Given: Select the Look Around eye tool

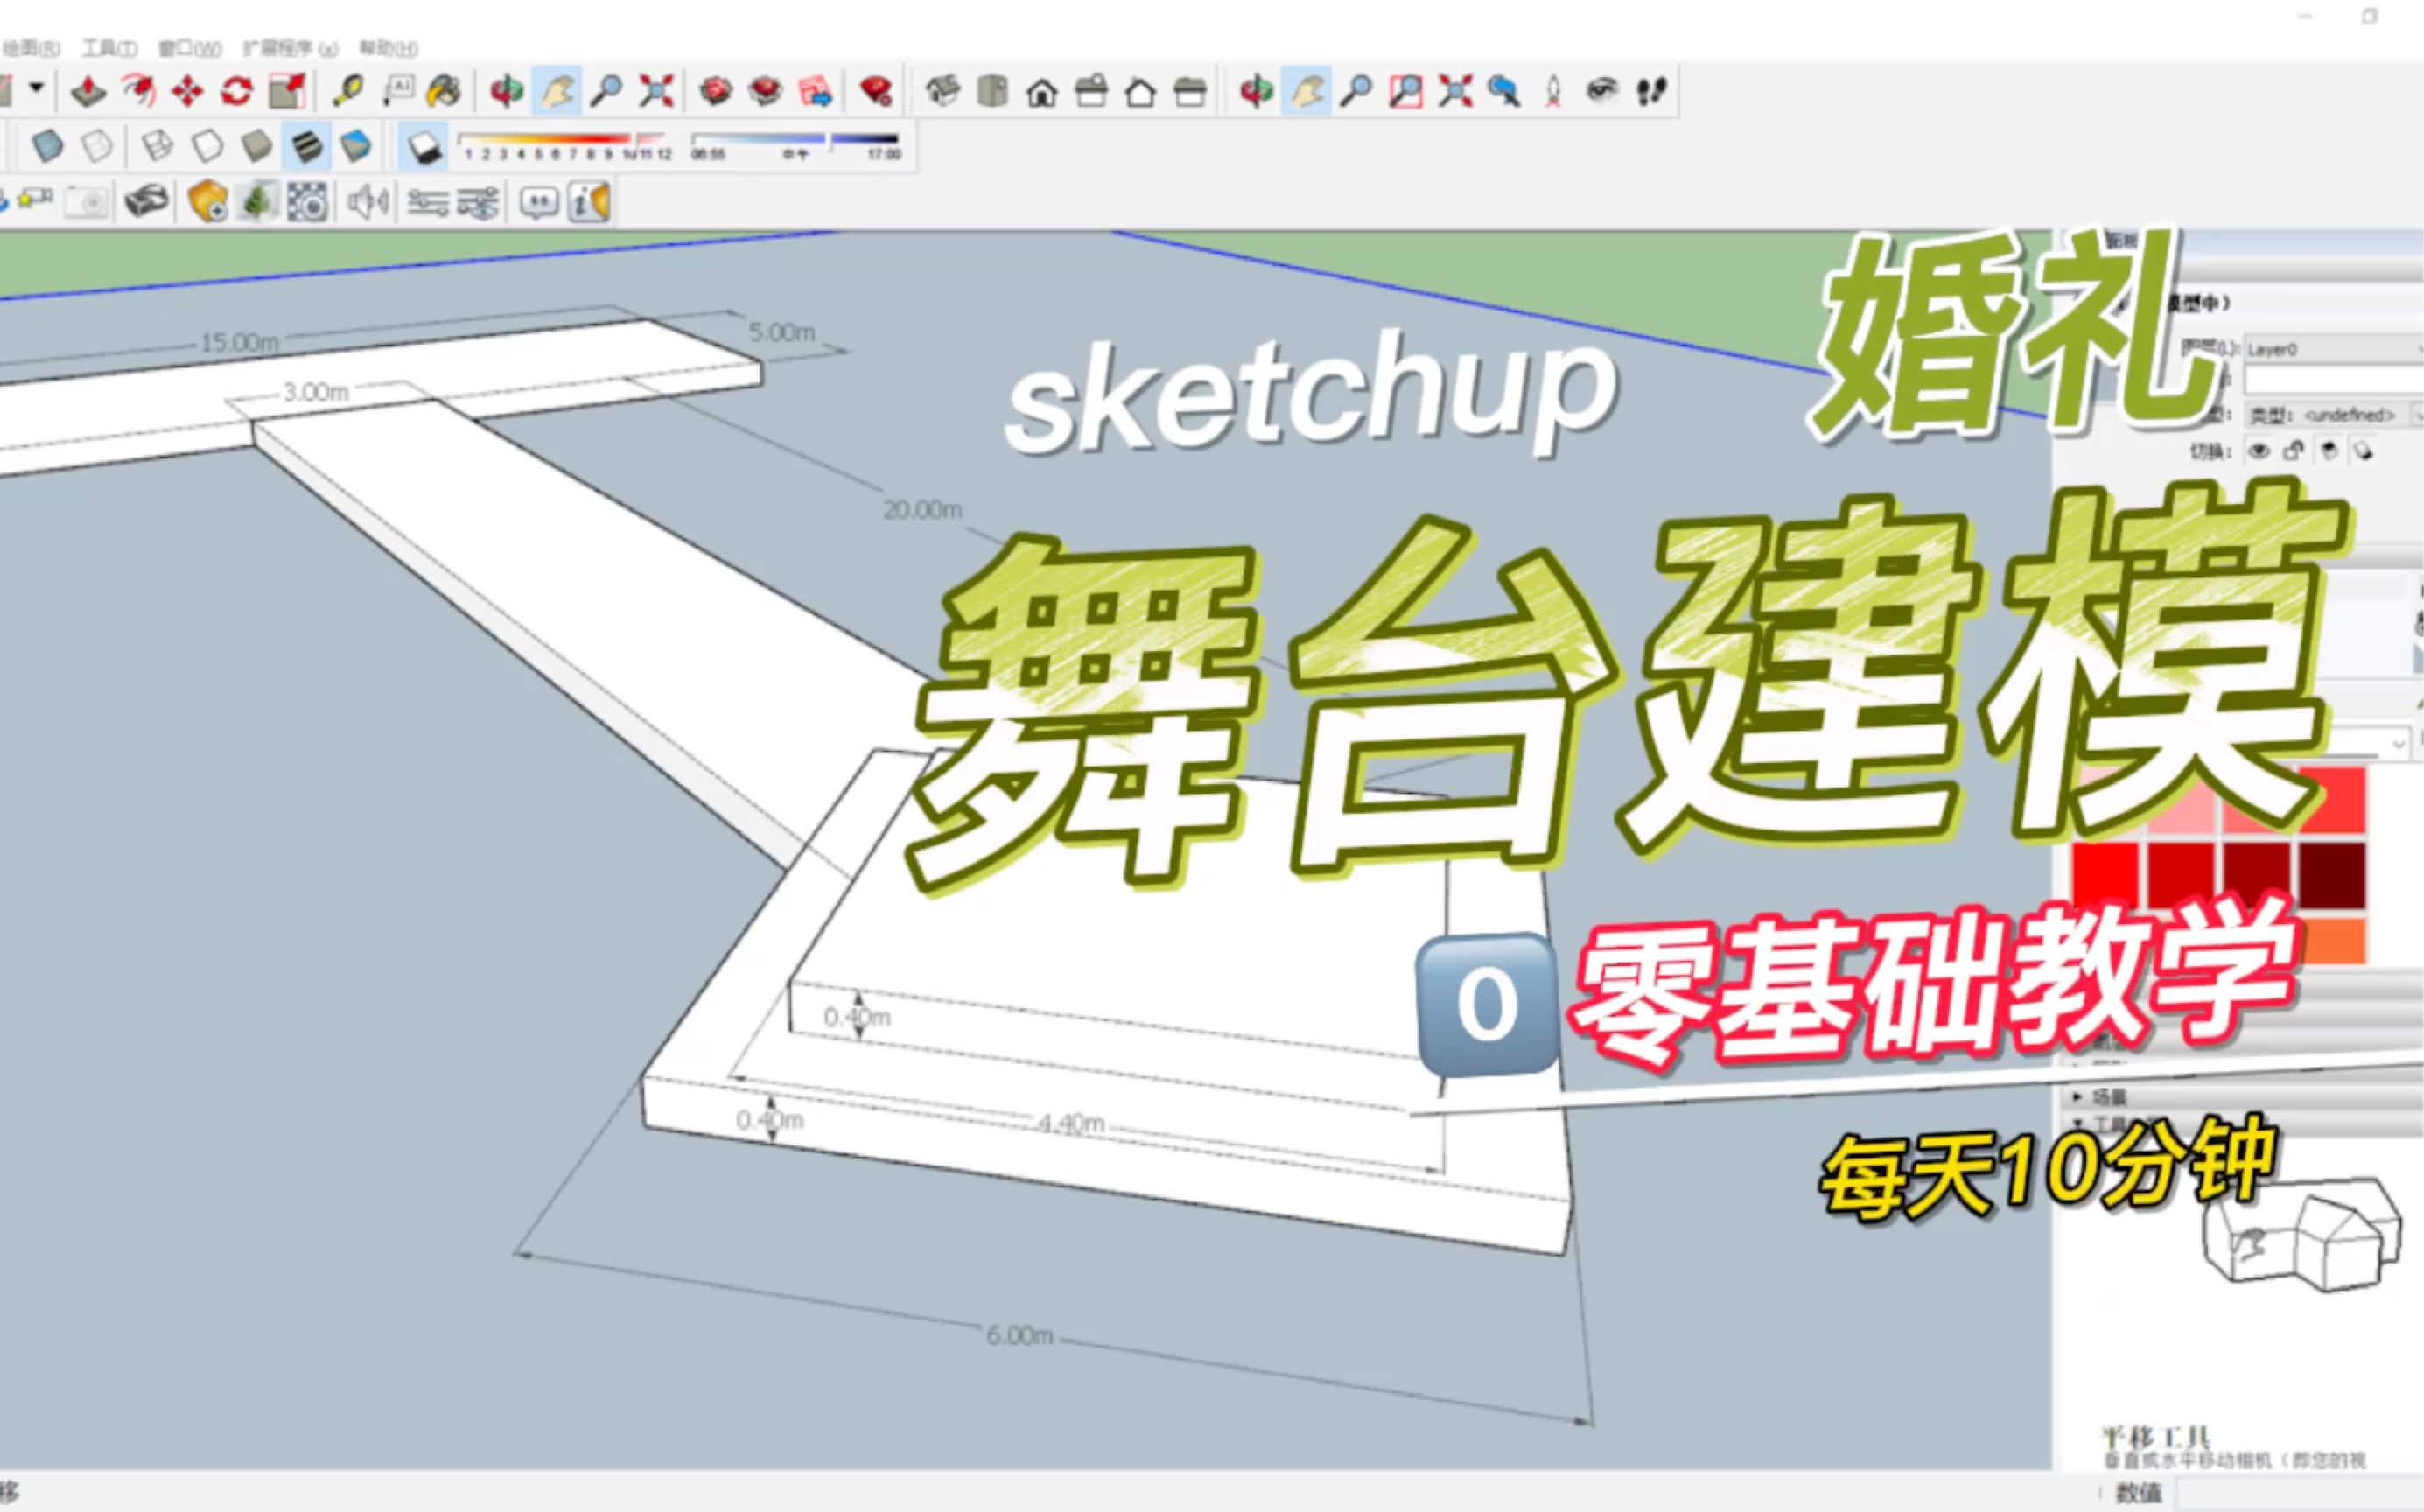Looking at the screenshot, I should tap(1602, 92).
